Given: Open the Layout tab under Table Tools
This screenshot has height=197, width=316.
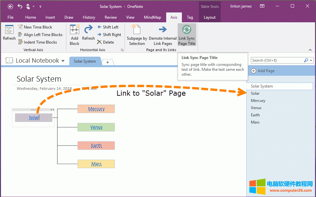Looking at the screenshot, I should [210, 17].
